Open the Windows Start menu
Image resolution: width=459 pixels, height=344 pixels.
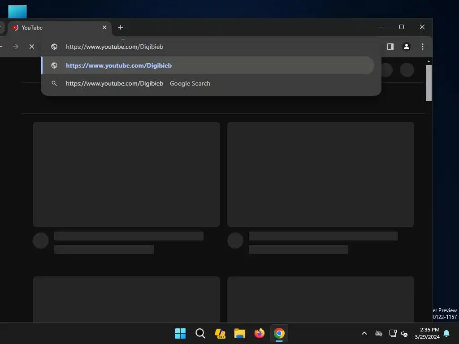pos(180,333)
